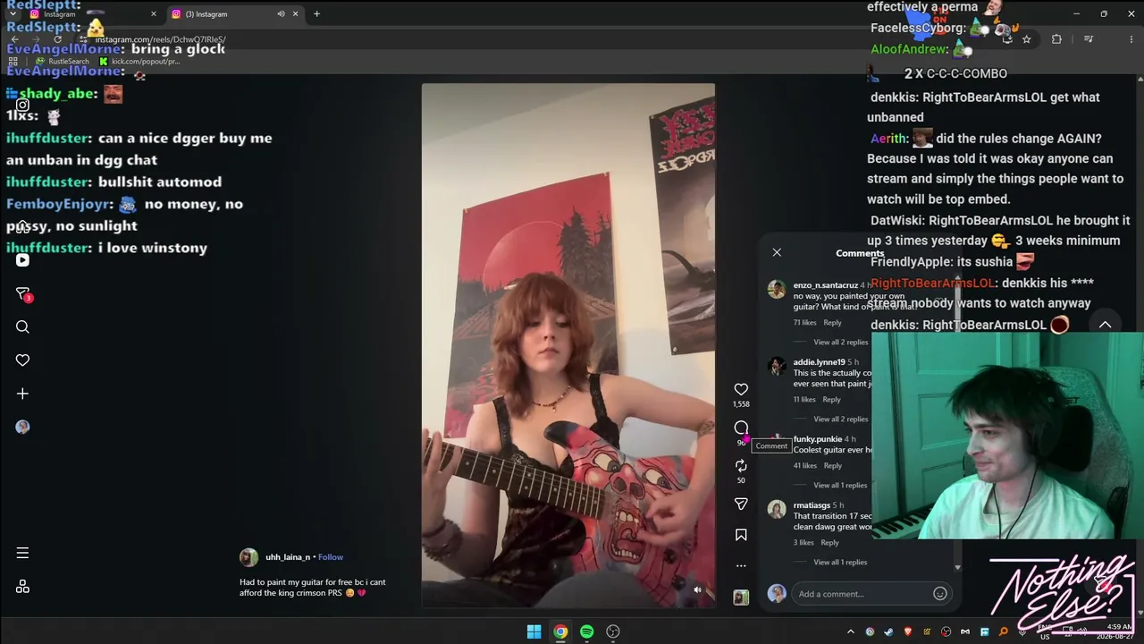Open Chrome from the taskbar
This screenshot has width=1144, height=644.
pos(560,631)
